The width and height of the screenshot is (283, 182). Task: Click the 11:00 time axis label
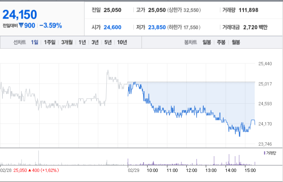tap(172, 170)
